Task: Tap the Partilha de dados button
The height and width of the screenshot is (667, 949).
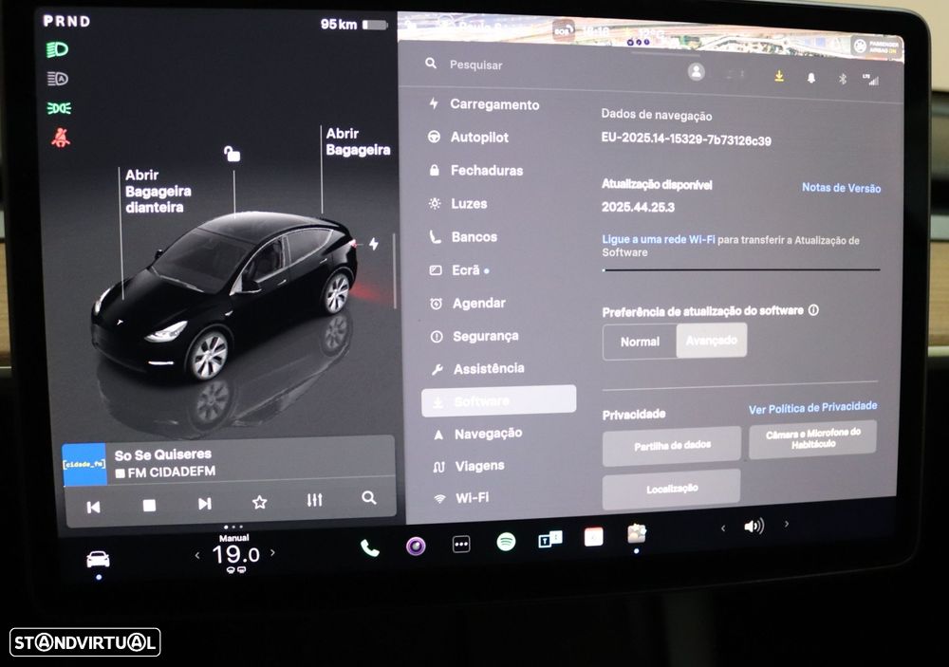Action: tap(672, 446)
